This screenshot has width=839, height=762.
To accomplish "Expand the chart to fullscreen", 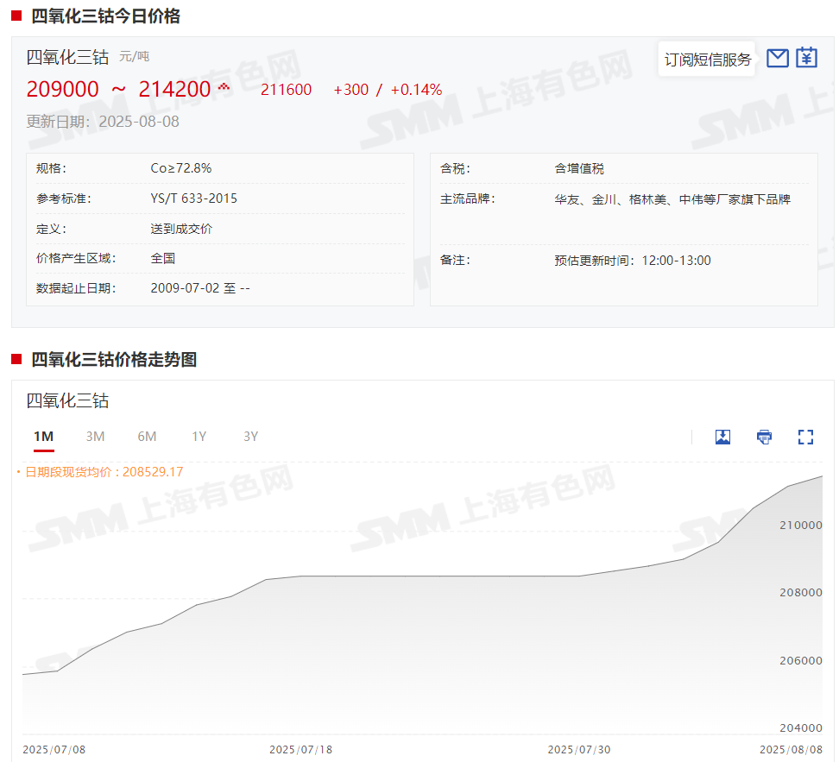I will pos(805,437).
